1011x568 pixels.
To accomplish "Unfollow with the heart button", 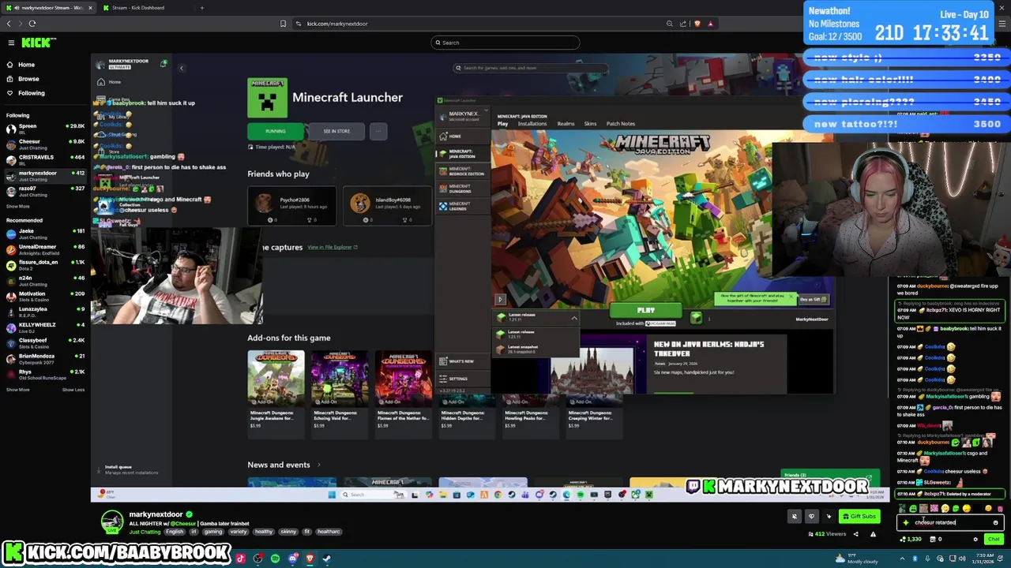I will pyautogui.click(x=811, y=517).
